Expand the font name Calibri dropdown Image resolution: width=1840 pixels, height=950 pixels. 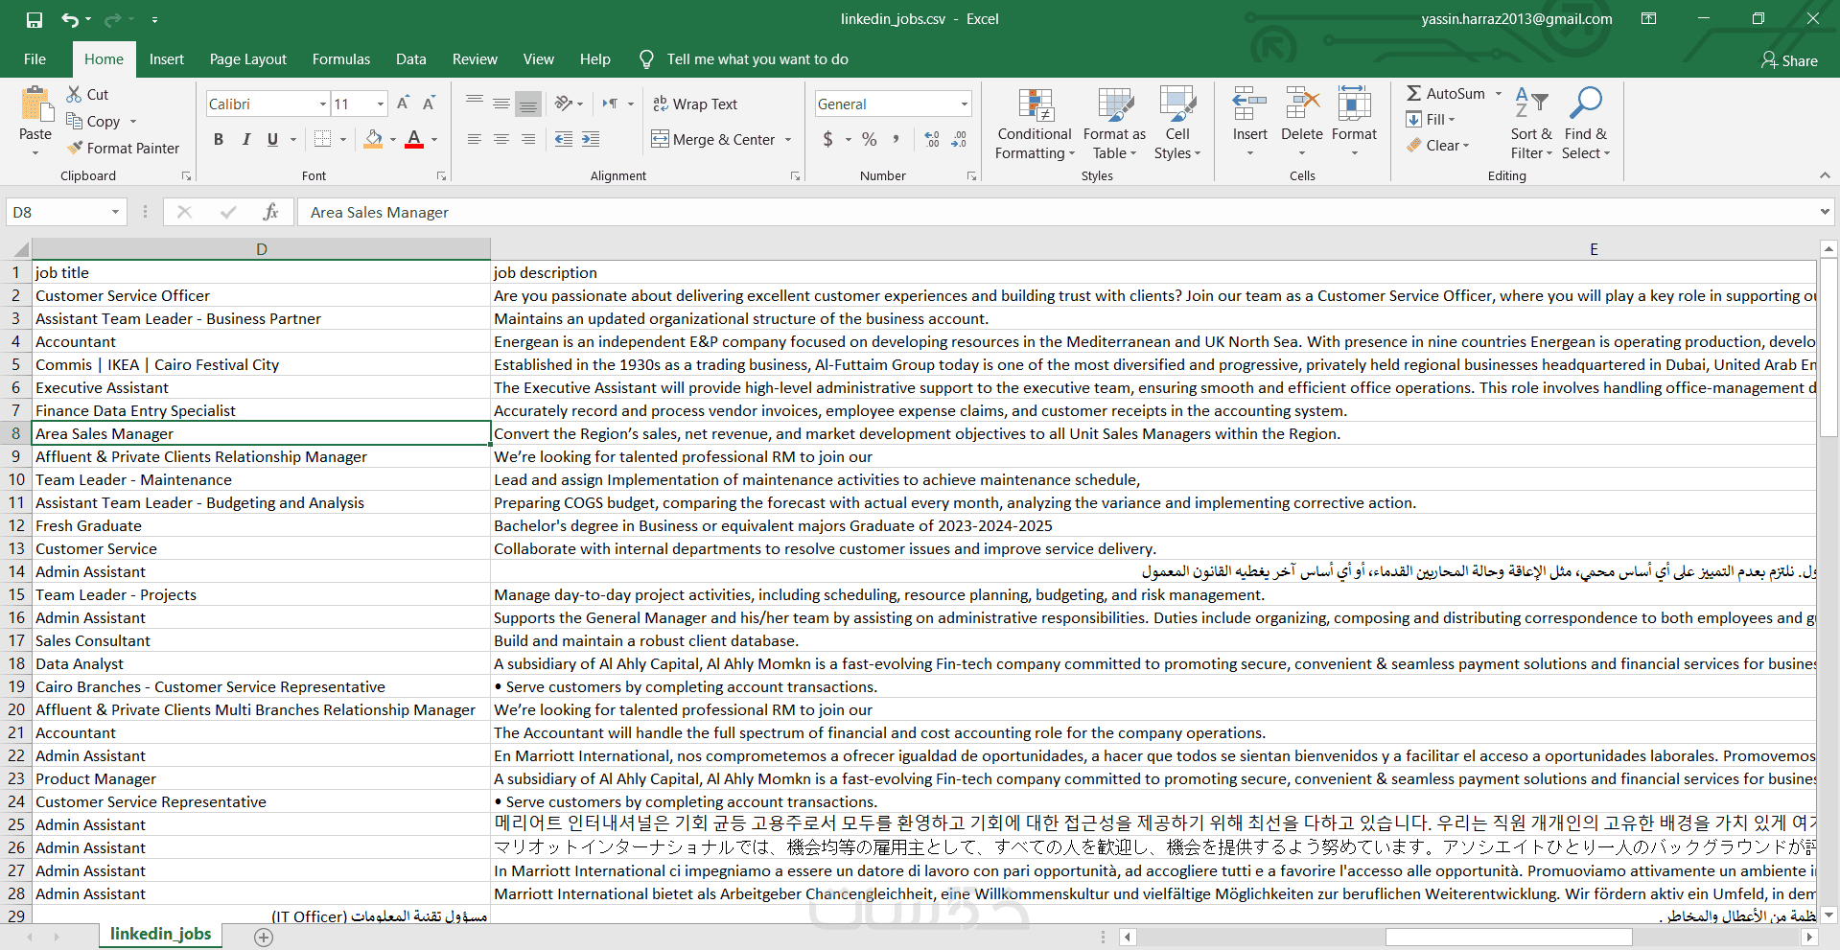point(323,104)
